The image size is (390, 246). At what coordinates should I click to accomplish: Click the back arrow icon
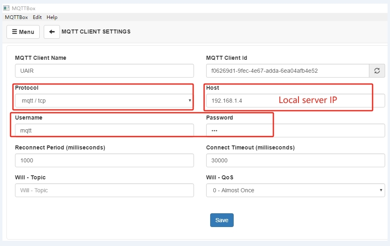[x=52, y=32]
